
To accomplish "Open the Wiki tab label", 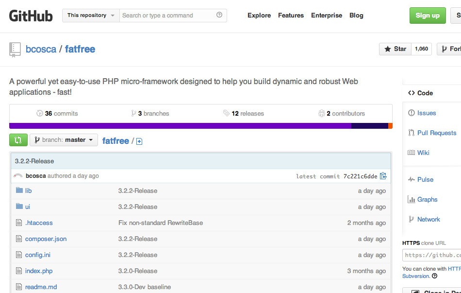I will pyautogui.click(x=423, y=153).
